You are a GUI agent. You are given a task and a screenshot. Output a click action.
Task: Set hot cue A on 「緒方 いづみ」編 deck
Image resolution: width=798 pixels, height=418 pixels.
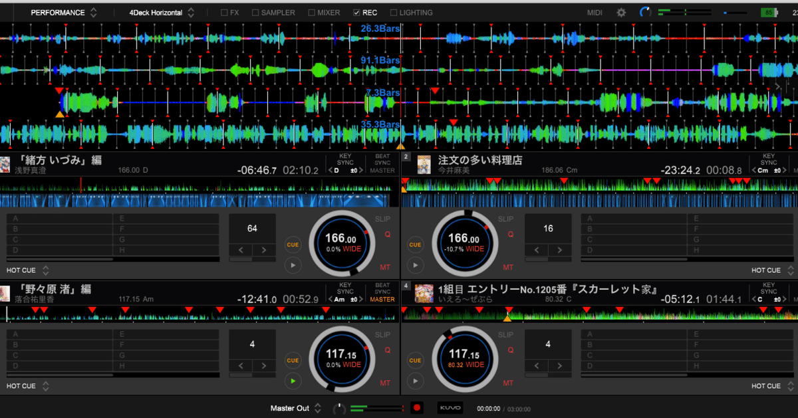tap(59, 219)
